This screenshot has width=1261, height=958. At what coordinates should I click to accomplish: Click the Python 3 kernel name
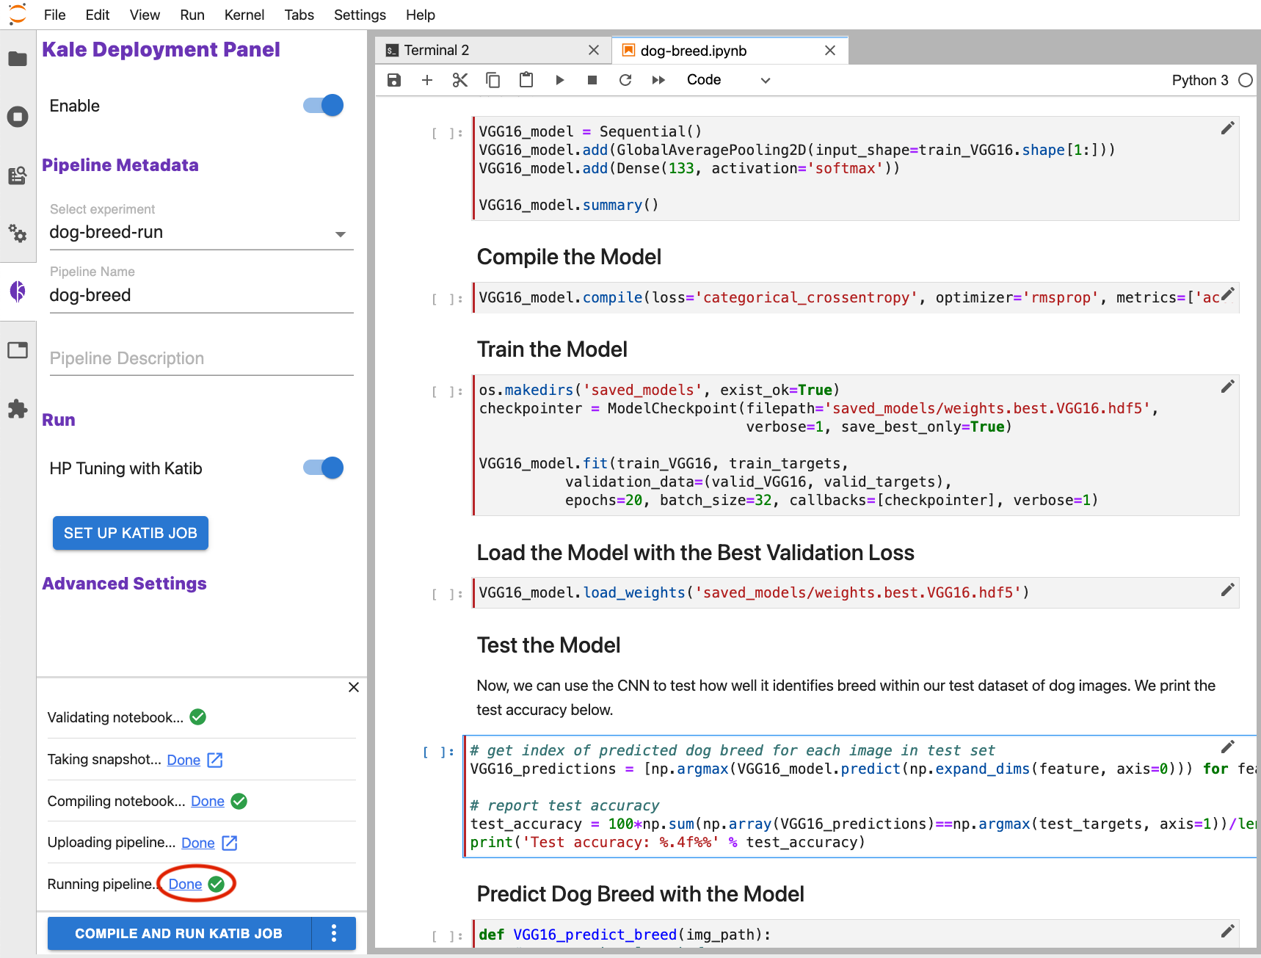pos(1200,80)
